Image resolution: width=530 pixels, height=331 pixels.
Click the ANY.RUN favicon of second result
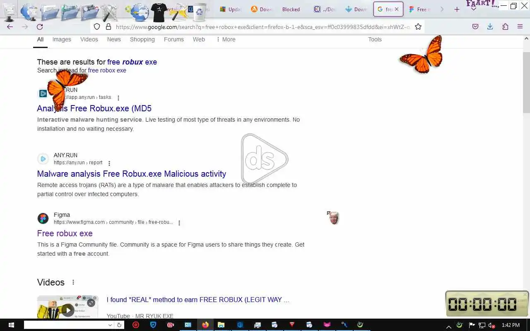coord(43,159)
